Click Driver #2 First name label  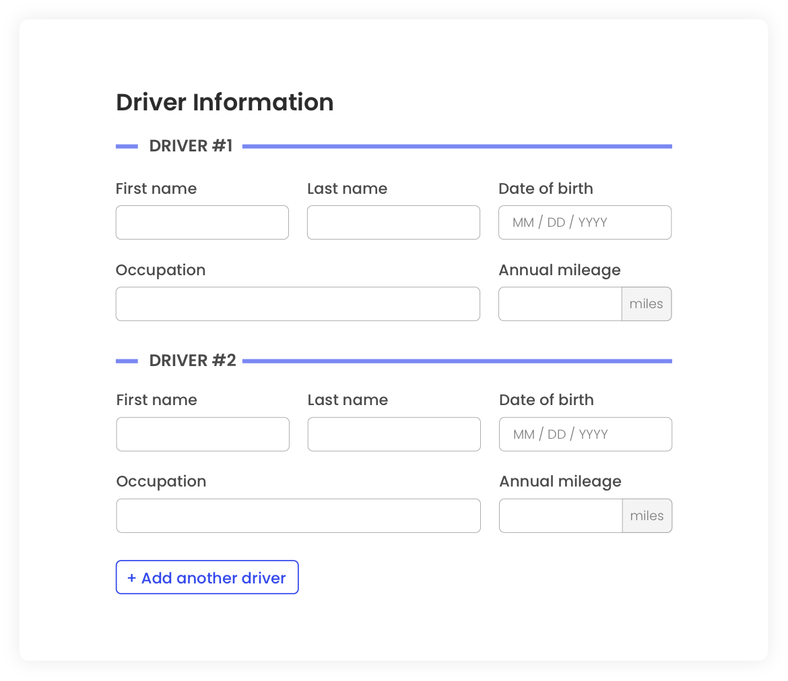click(156, 400)
